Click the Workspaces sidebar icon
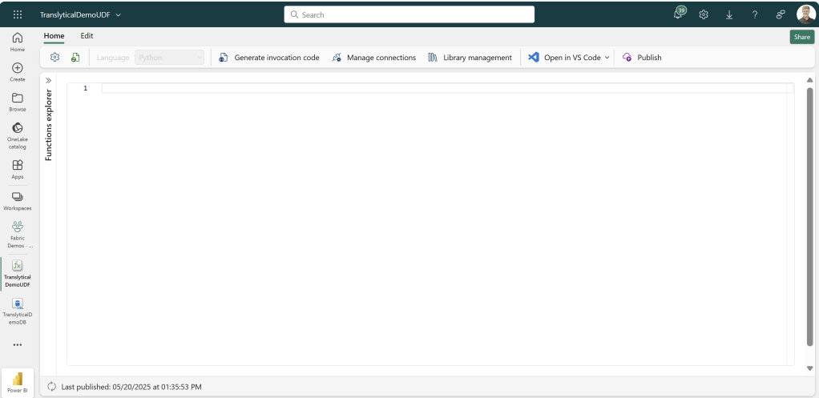Viewport: 819px width, 398px height. (x=18, y=199)
